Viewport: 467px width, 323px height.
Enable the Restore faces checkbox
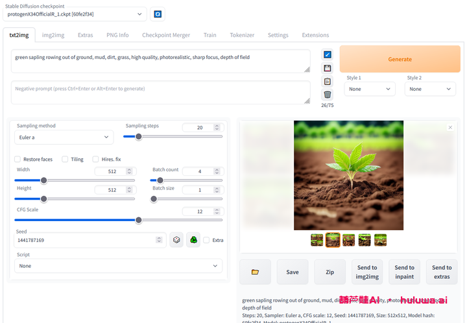pos(18,159)
